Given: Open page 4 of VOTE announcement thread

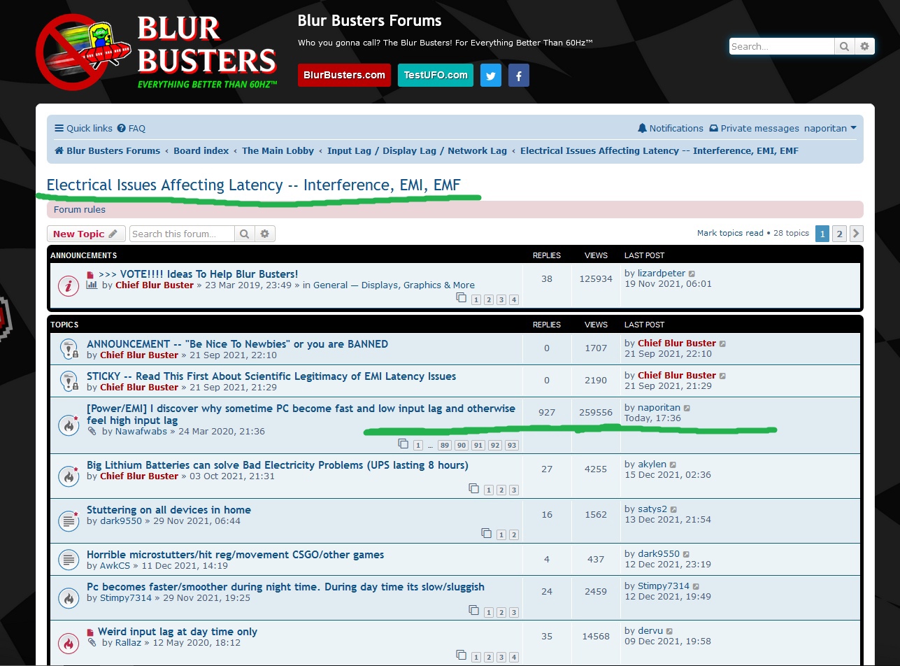Looking at the screenshot, I should (514, 300).
